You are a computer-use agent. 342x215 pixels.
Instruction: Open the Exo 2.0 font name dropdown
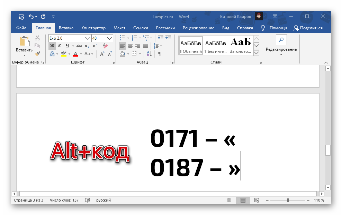[88, 38]
